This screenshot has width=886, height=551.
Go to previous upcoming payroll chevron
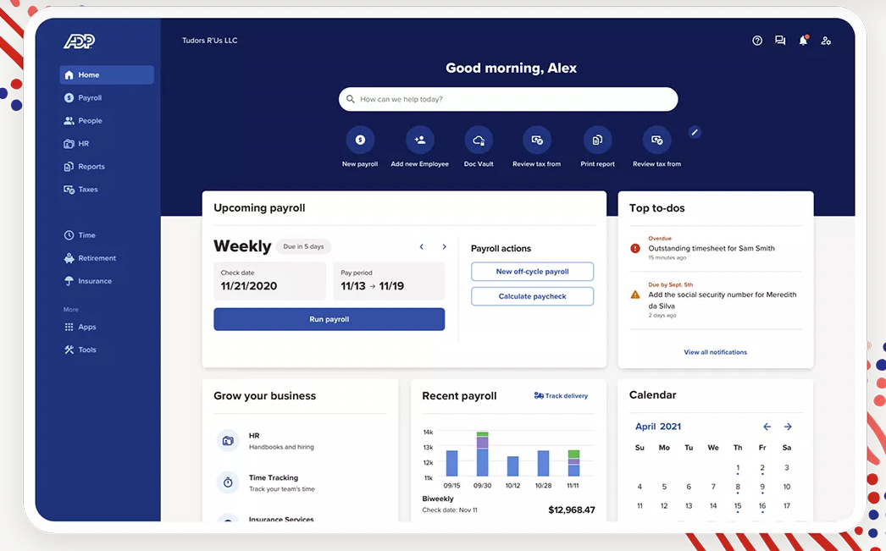[422, 247]
